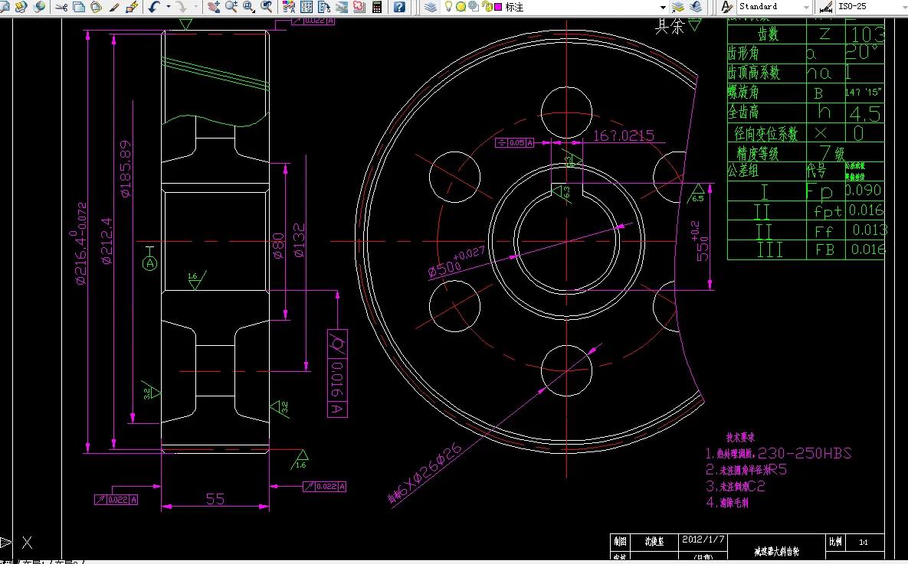Click the magenta layer color swatch
This screenshot has height=564, width=908.
pos(498,7)
